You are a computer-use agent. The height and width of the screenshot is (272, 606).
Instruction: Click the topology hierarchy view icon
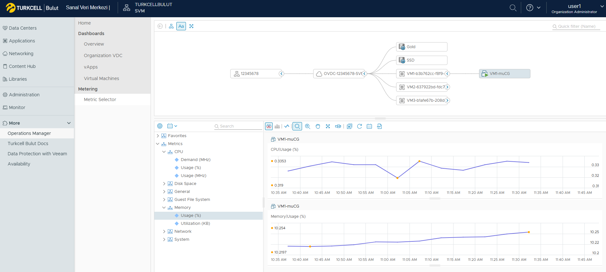click(x=171, y=26)
